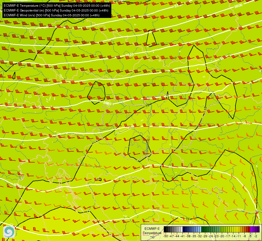Click the -35 tick label in legend
The image size is (262, 241).
point(194,236)
